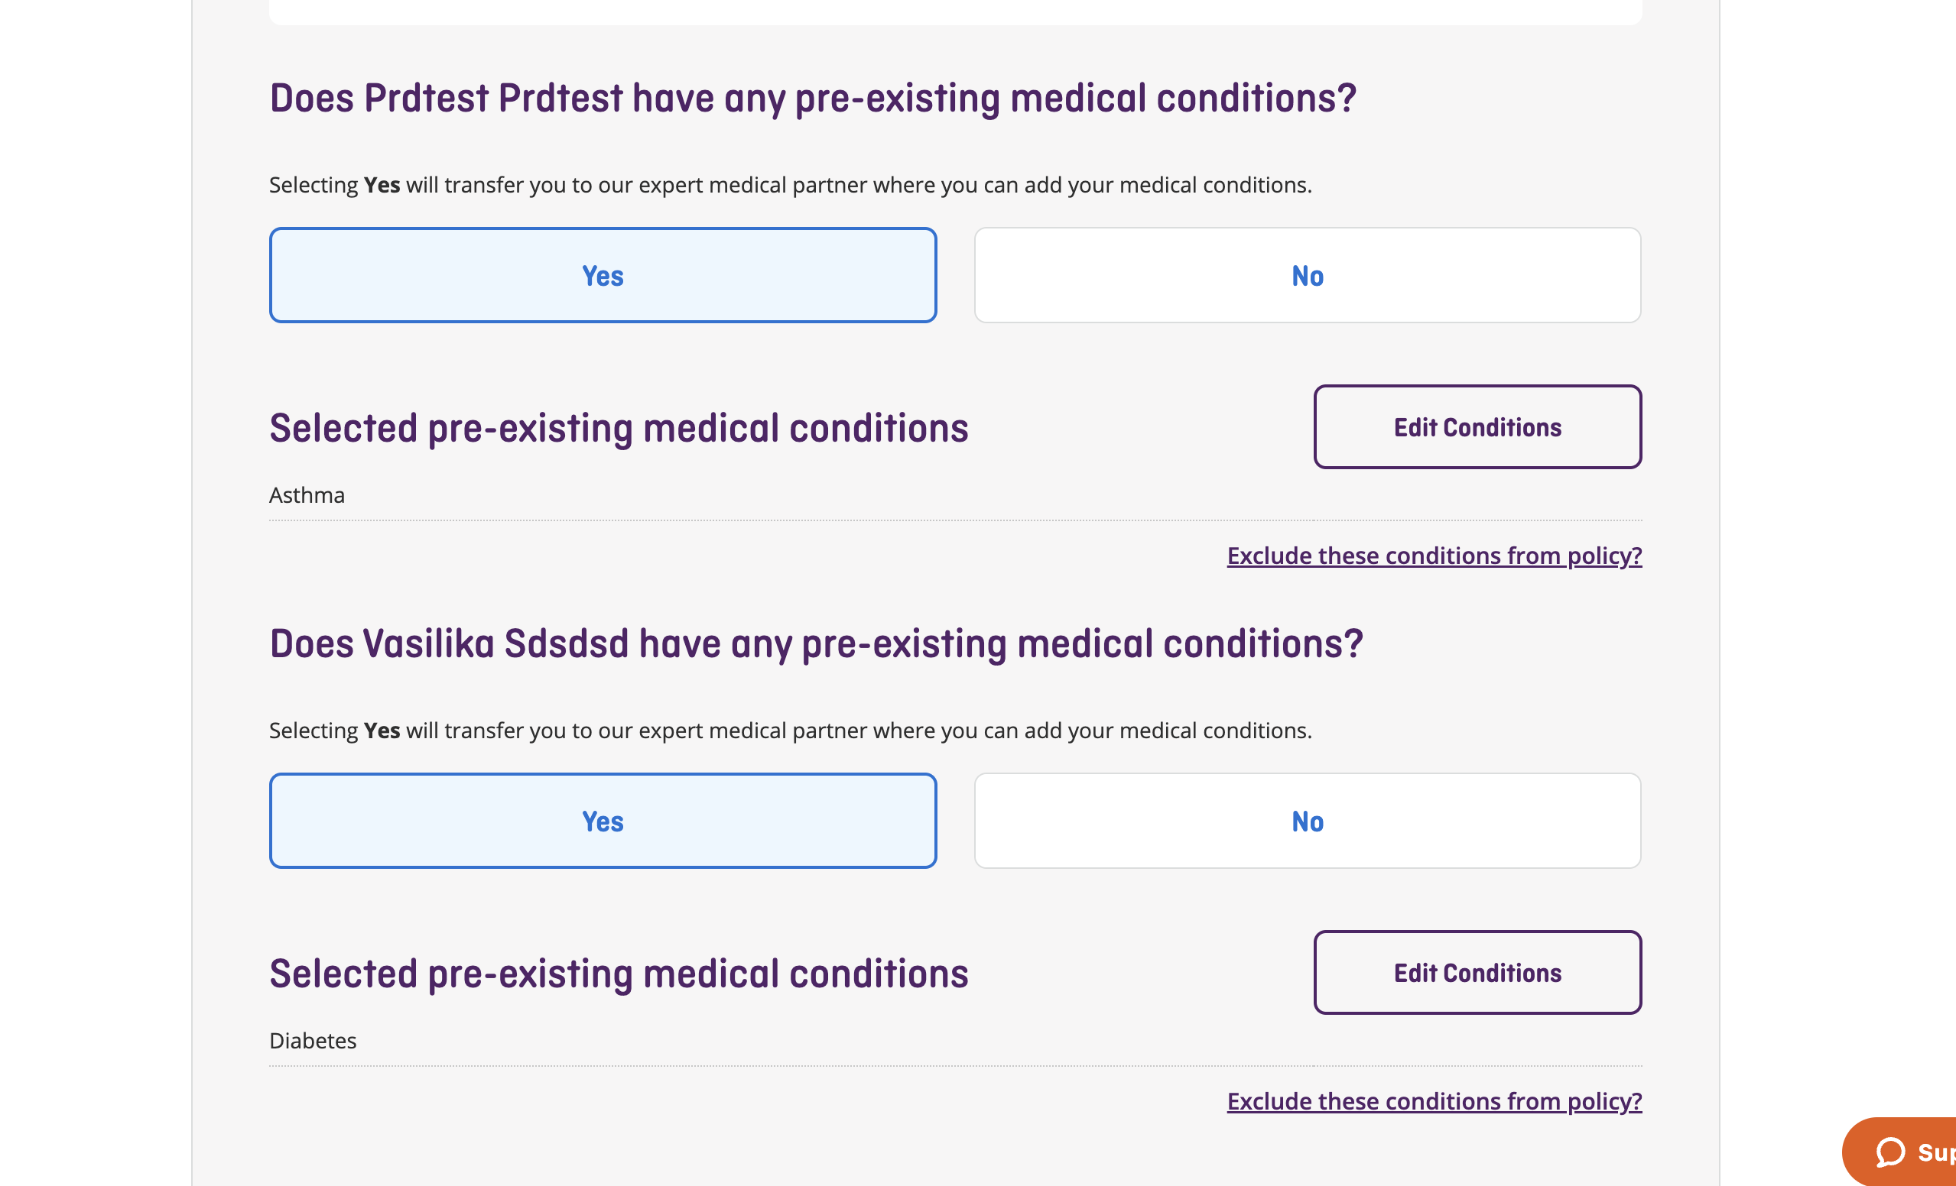Click the medical partner note under Prdtest's question
The image size is (1956, 1186).
[x=790, y=185]
